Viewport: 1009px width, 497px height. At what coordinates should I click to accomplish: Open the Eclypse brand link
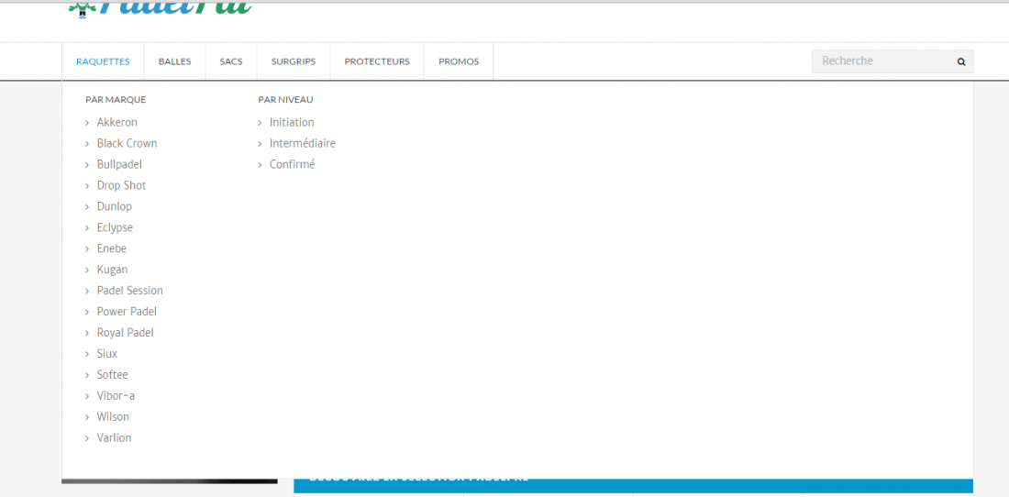point(115,227)
